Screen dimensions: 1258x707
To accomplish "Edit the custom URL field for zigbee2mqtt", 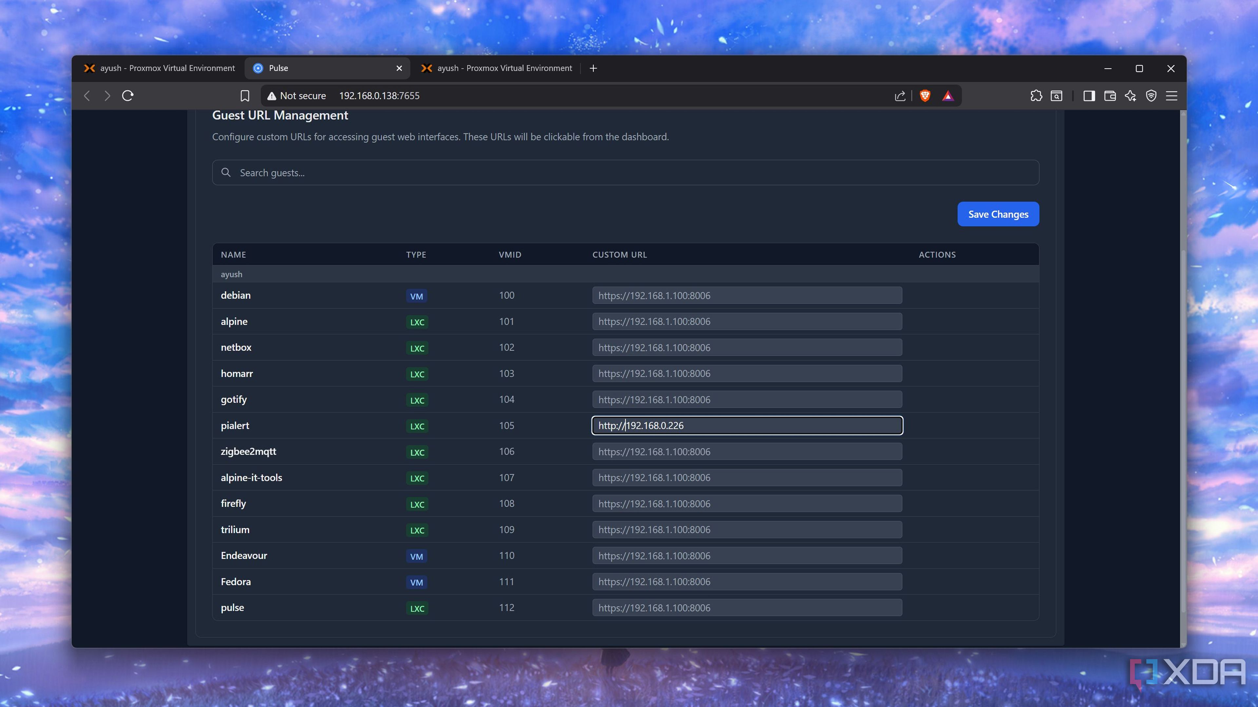I will point(747,451).
